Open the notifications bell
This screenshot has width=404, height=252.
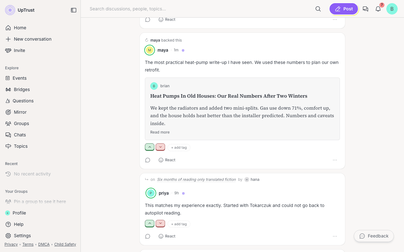pyautogui.click(x=378, y=9)
